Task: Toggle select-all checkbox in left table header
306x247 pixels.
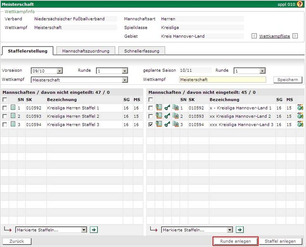Action: 5,100
